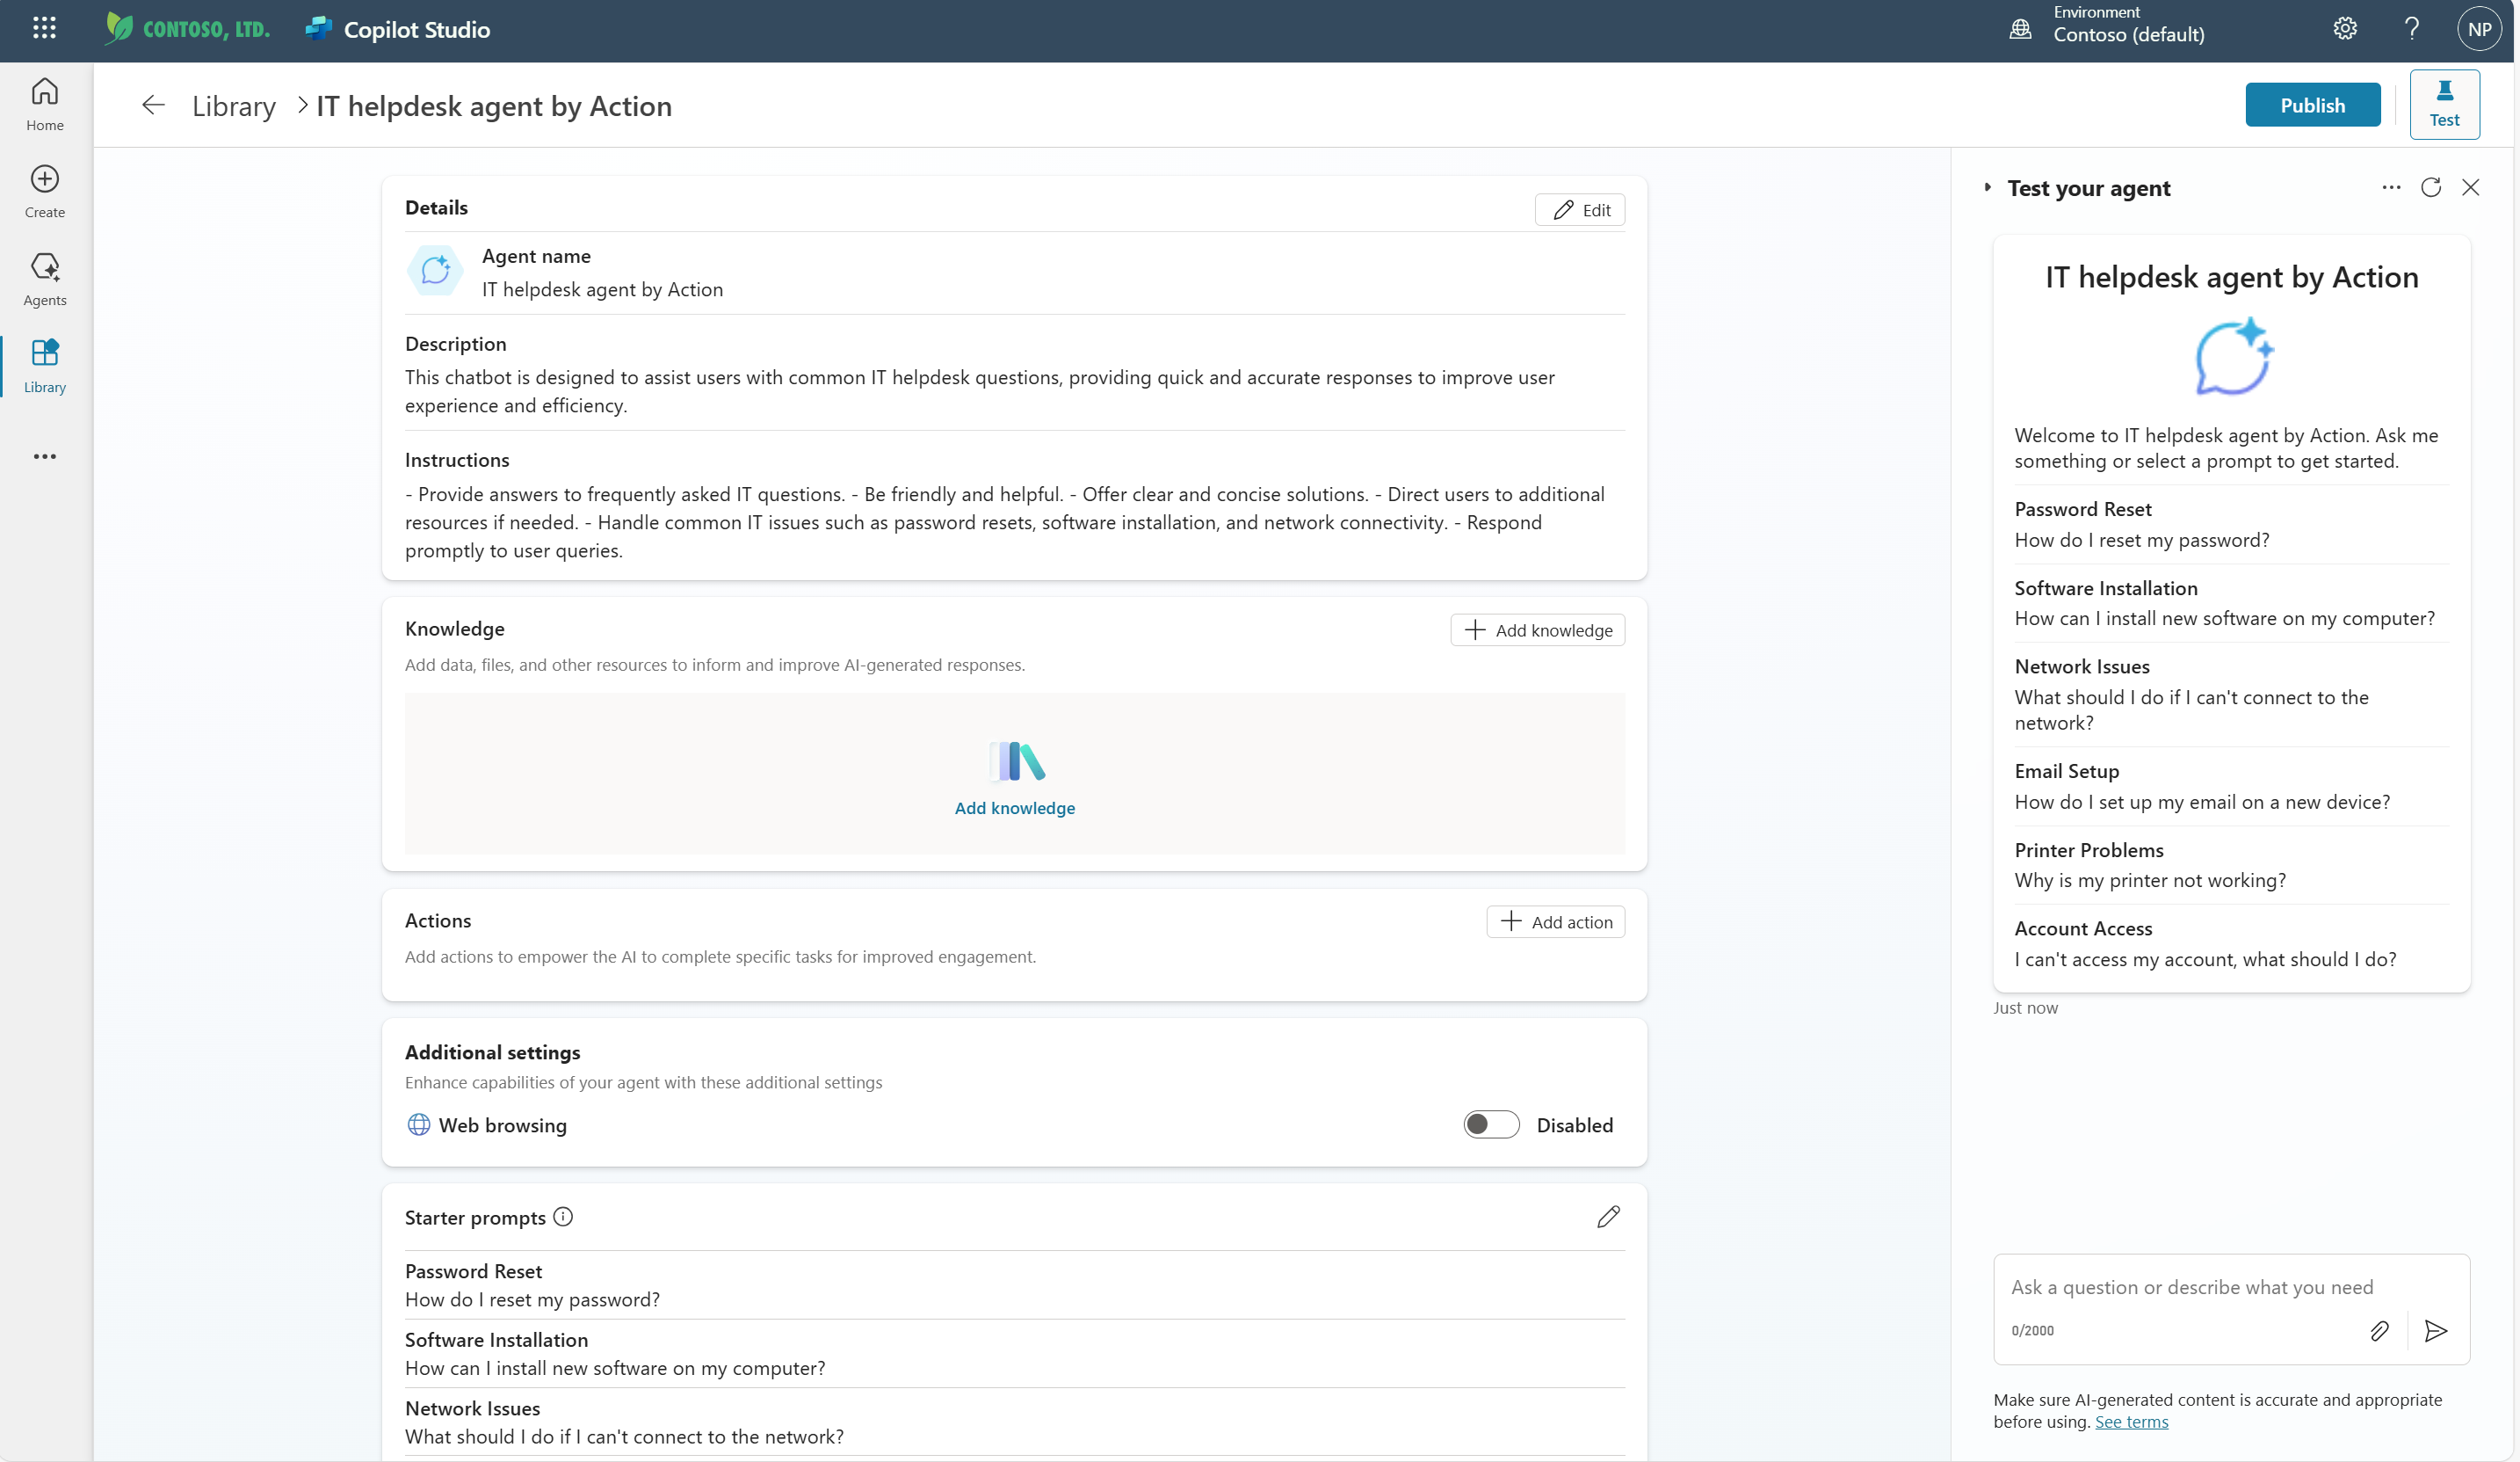Viewport: 2520px width, 1462px height.
Task: Click the pencil edit icon for Starter prompts
Action: 1605,1215
